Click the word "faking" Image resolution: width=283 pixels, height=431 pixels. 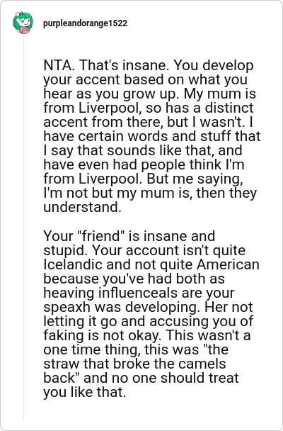62,335
